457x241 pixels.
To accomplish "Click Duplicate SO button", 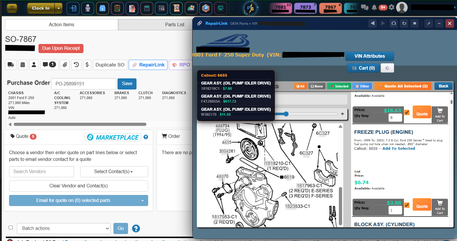I will [x=110, y=65].
